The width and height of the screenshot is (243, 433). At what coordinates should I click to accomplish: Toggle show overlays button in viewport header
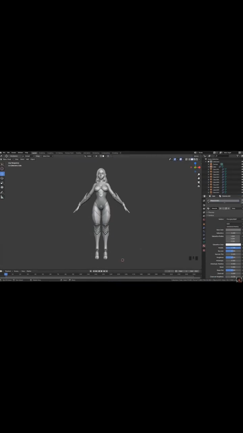181,159
